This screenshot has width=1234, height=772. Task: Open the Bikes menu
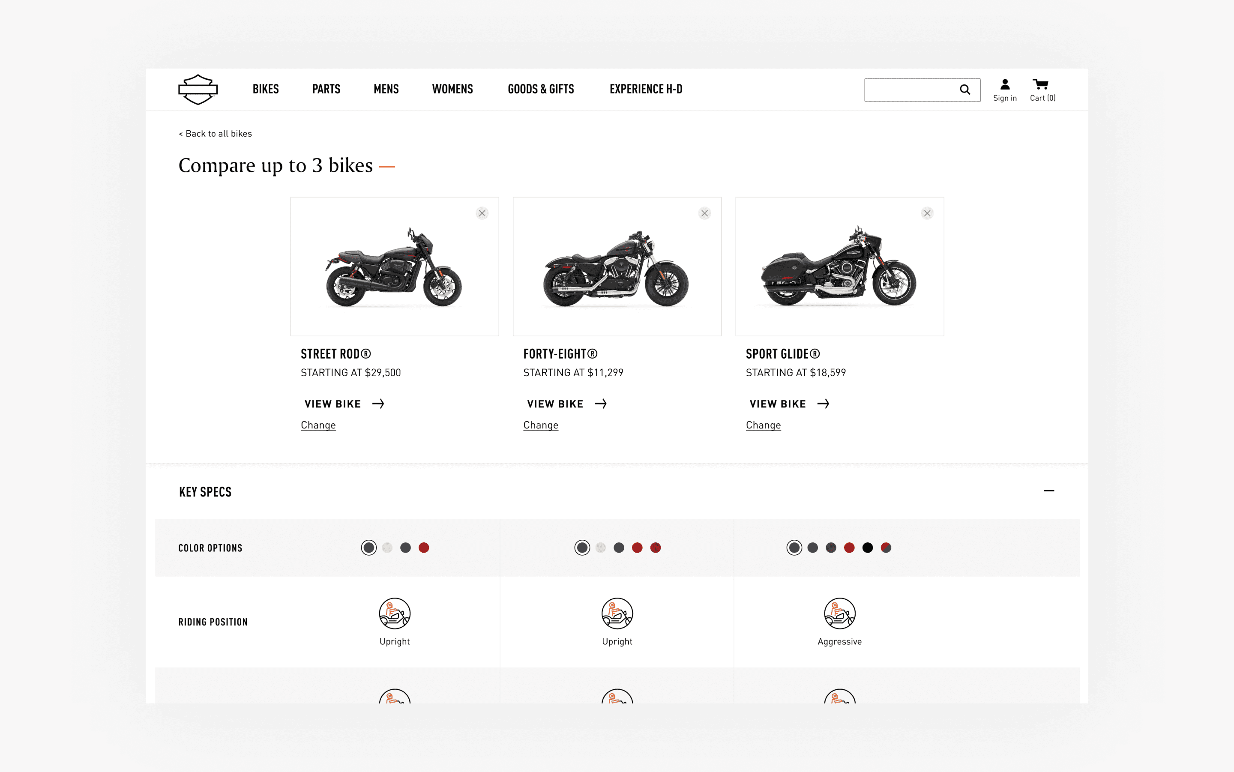point(266,90)
